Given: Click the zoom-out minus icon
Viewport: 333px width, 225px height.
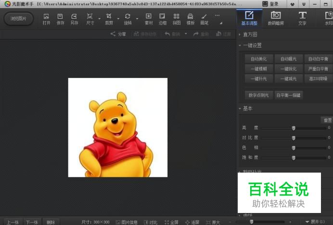Looking at the screenshot, I should (x=230, y=222).
